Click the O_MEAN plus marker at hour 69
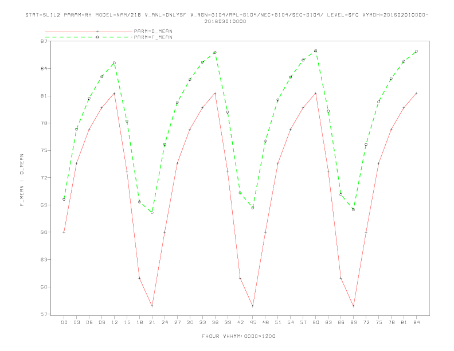 [x=354, y=306]
